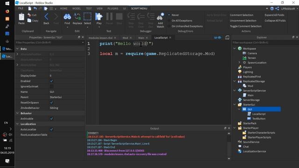
Task: Click Output panel scroll down arrow
Action: (x=229, y=159)
